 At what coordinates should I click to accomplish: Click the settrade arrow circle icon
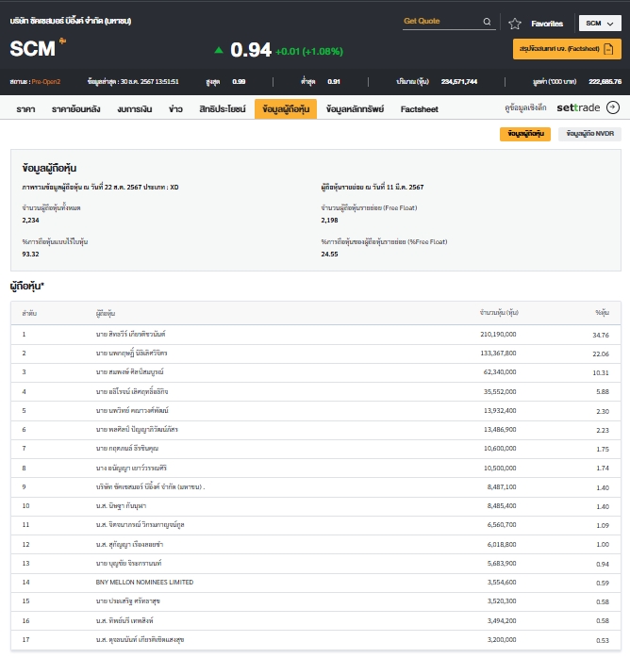613,107
